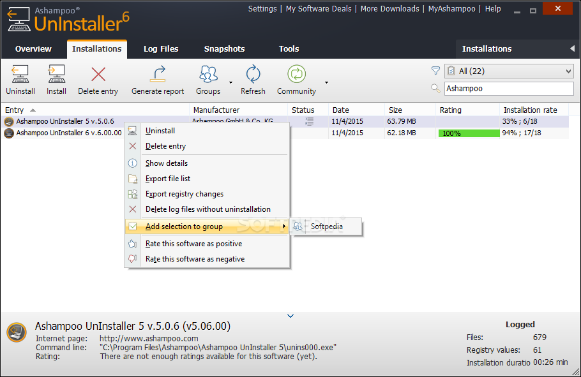The image size is (581, 377).
Task: Click the Uninstall toolbar icon
Action: 20,74
